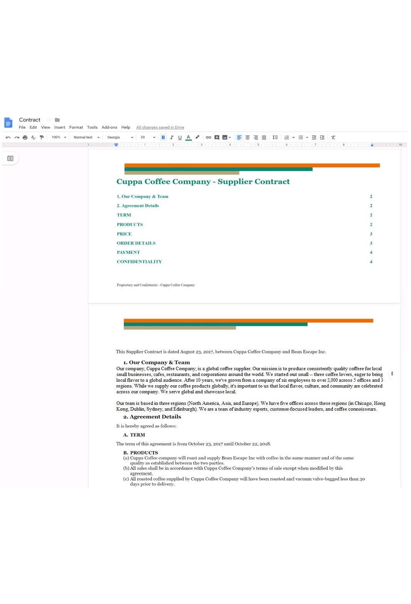Star the Contract document
This screenshot has width=411, height=604.
[x=49, y=120]
